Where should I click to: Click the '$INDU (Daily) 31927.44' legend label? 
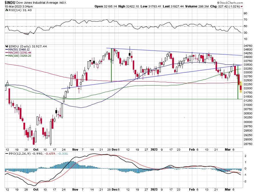point(28,46)
